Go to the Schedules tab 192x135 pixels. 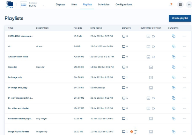pyautogui.click(x=104, y=4)
